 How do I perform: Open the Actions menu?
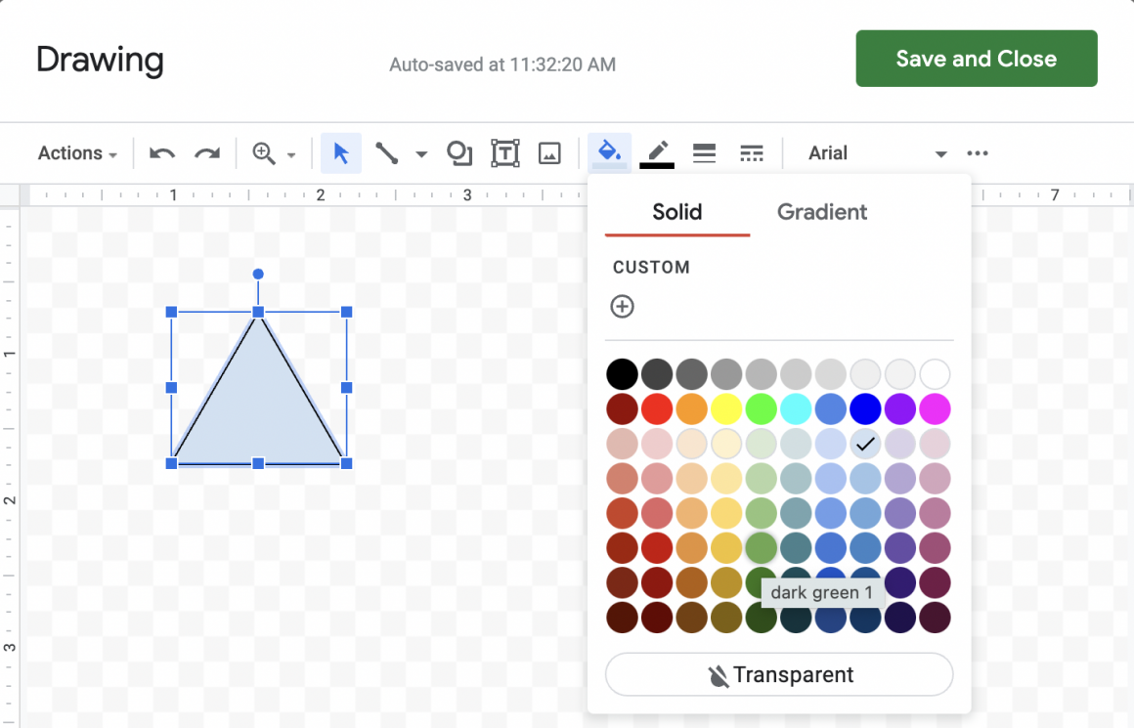point(76,152)
